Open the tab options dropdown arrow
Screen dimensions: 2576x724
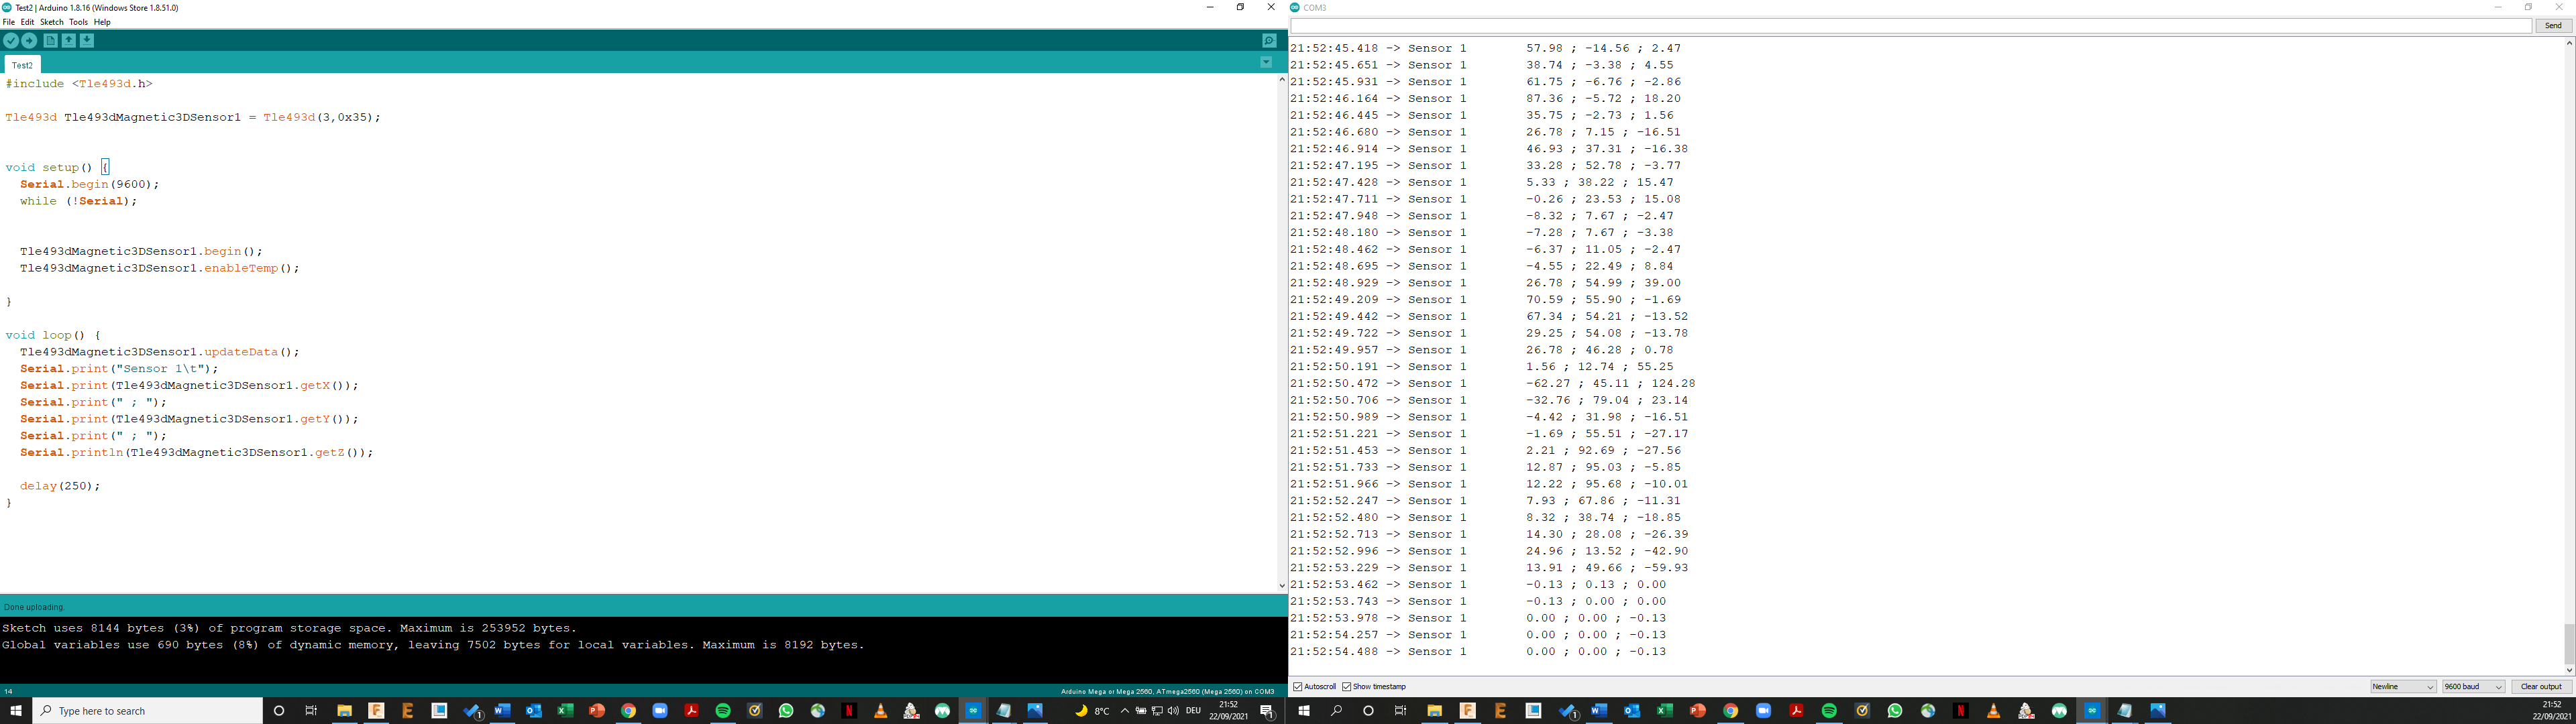tap(1266, 63)
